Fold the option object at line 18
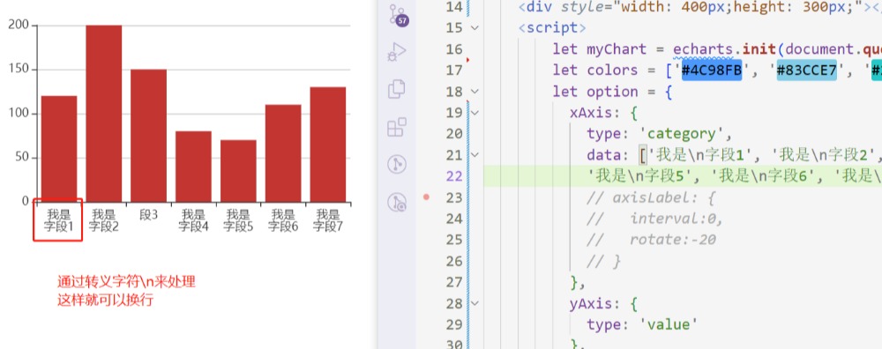The height and width of the screenshot is (349, 882). [x=475, y=91]
